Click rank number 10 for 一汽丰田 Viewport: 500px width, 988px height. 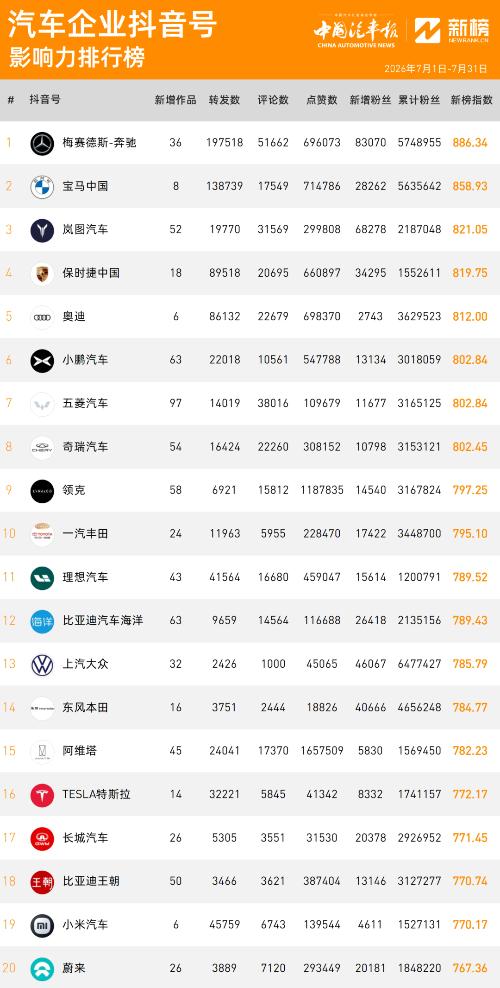coord(9,534)
